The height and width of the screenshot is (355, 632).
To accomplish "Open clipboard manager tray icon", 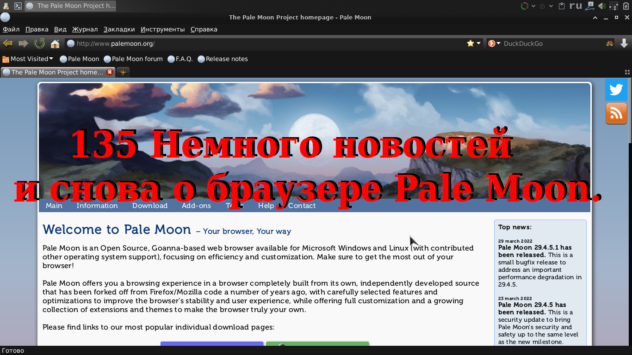I will click(x=562, y=6).
